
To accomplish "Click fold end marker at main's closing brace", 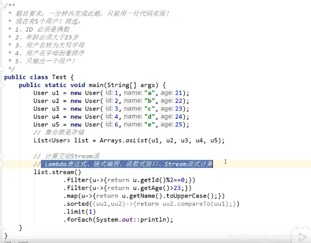I will (x=2, y=228).
